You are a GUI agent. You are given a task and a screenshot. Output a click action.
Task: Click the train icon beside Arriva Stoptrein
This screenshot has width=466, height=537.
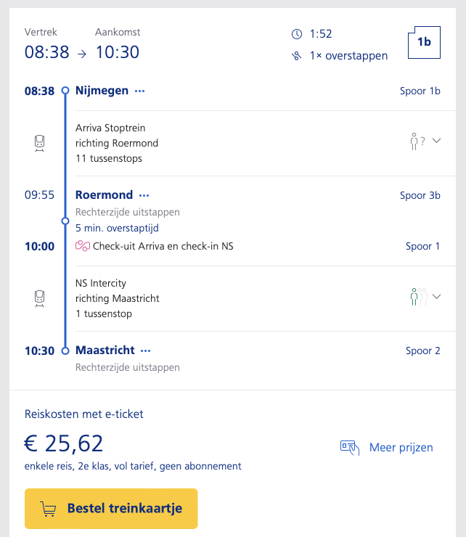pos(40,144)
